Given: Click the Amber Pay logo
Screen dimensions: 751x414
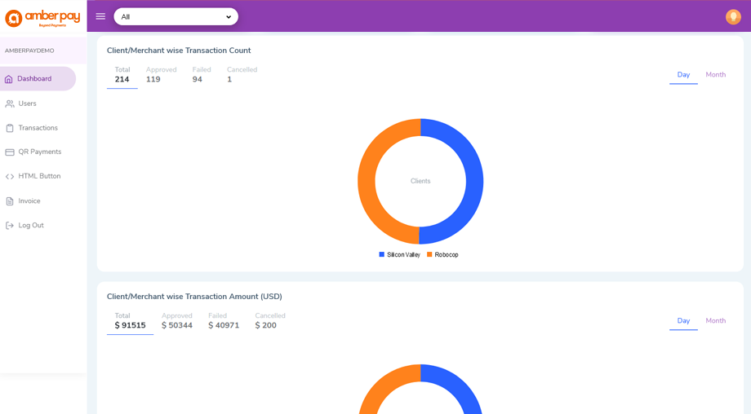Looking at the screenshot, I should pyautogui.click(x=42, y=18).
